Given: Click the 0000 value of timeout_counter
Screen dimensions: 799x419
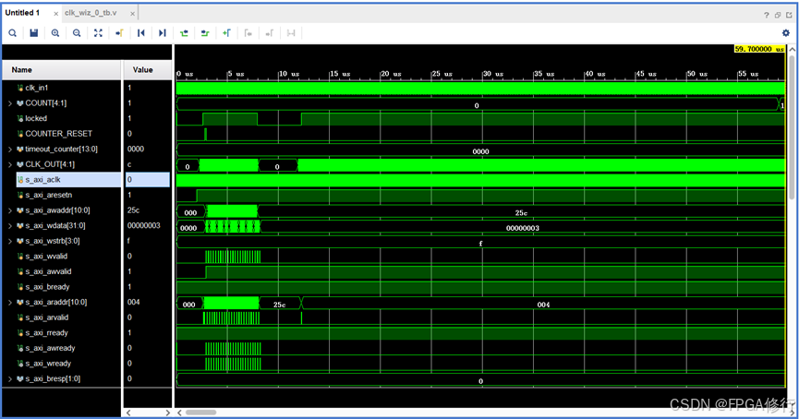Looking at the screenshot, I should (x=136, y=150).
